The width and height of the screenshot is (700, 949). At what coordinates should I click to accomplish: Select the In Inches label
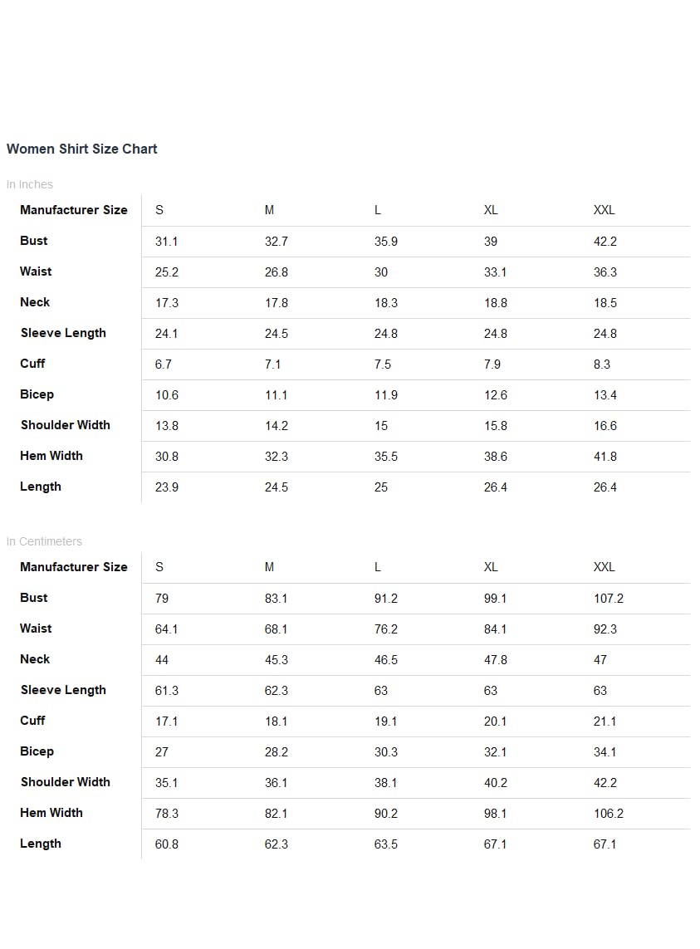coord(30,184)
